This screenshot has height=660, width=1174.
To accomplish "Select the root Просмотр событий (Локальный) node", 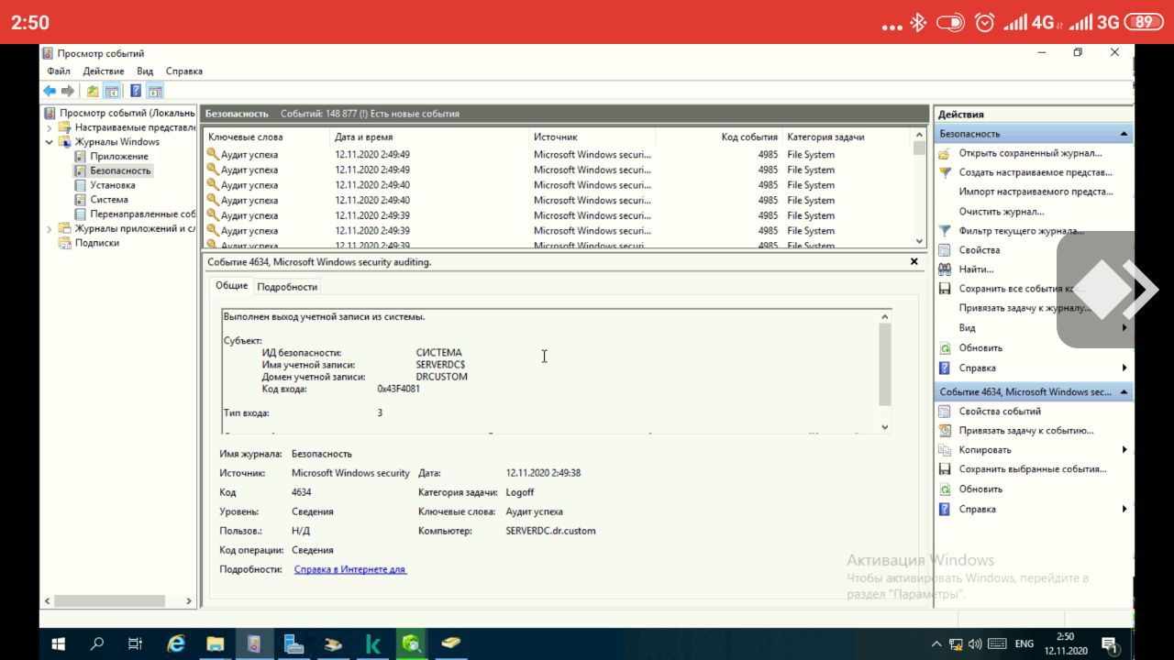I will [127, 113].
